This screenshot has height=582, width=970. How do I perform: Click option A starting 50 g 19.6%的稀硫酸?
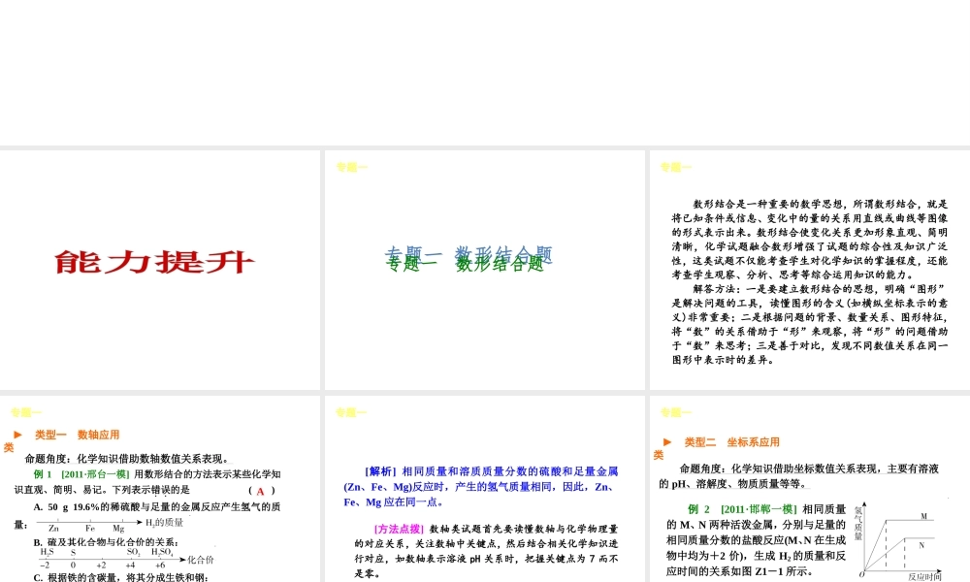click(157, 507)
